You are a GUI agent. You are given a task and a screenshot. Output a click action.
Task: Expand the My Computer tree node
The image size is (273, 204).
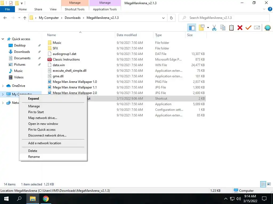point(3,94)
